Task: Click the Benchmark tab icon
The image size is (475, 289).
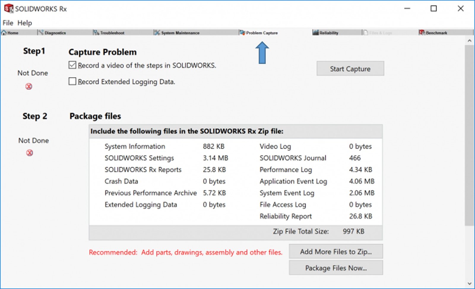Action: click(422, 32)
